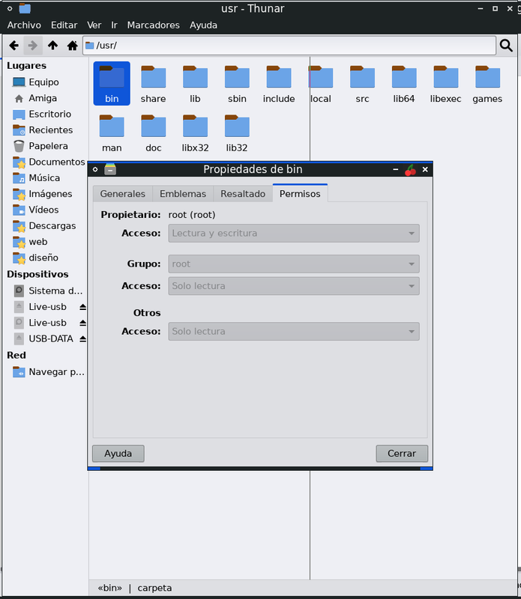This screenshot has height=599, width=521.
Task: Open Otros Acceso dropdown 'Solo lectura'
Action: 294,332
